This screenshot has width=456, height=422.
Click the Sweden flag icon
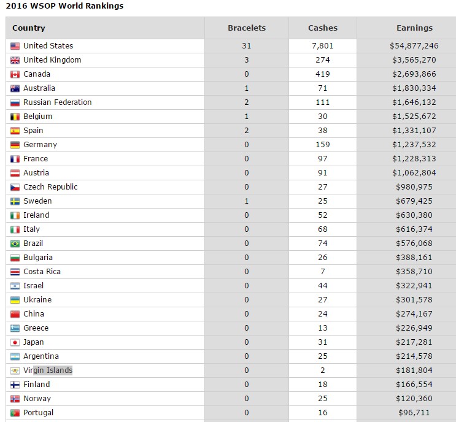tap(15, 201)
